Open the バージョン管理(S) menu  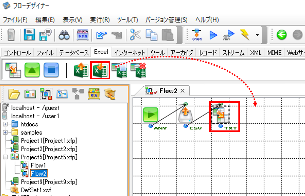click(166, 20)
